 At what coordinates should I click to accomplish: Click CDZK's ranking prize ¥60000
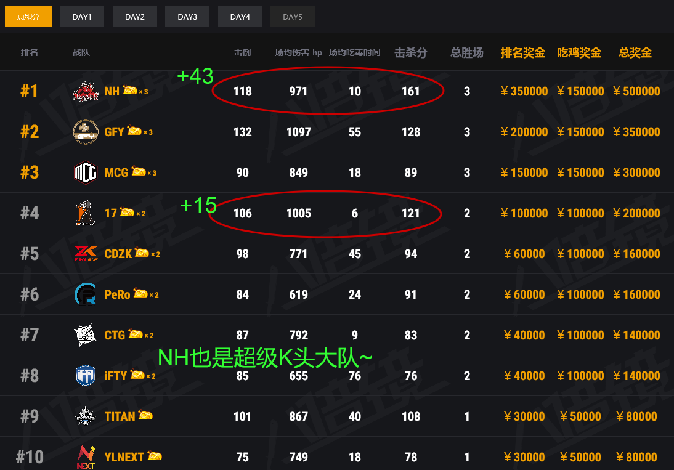[524, 254]
